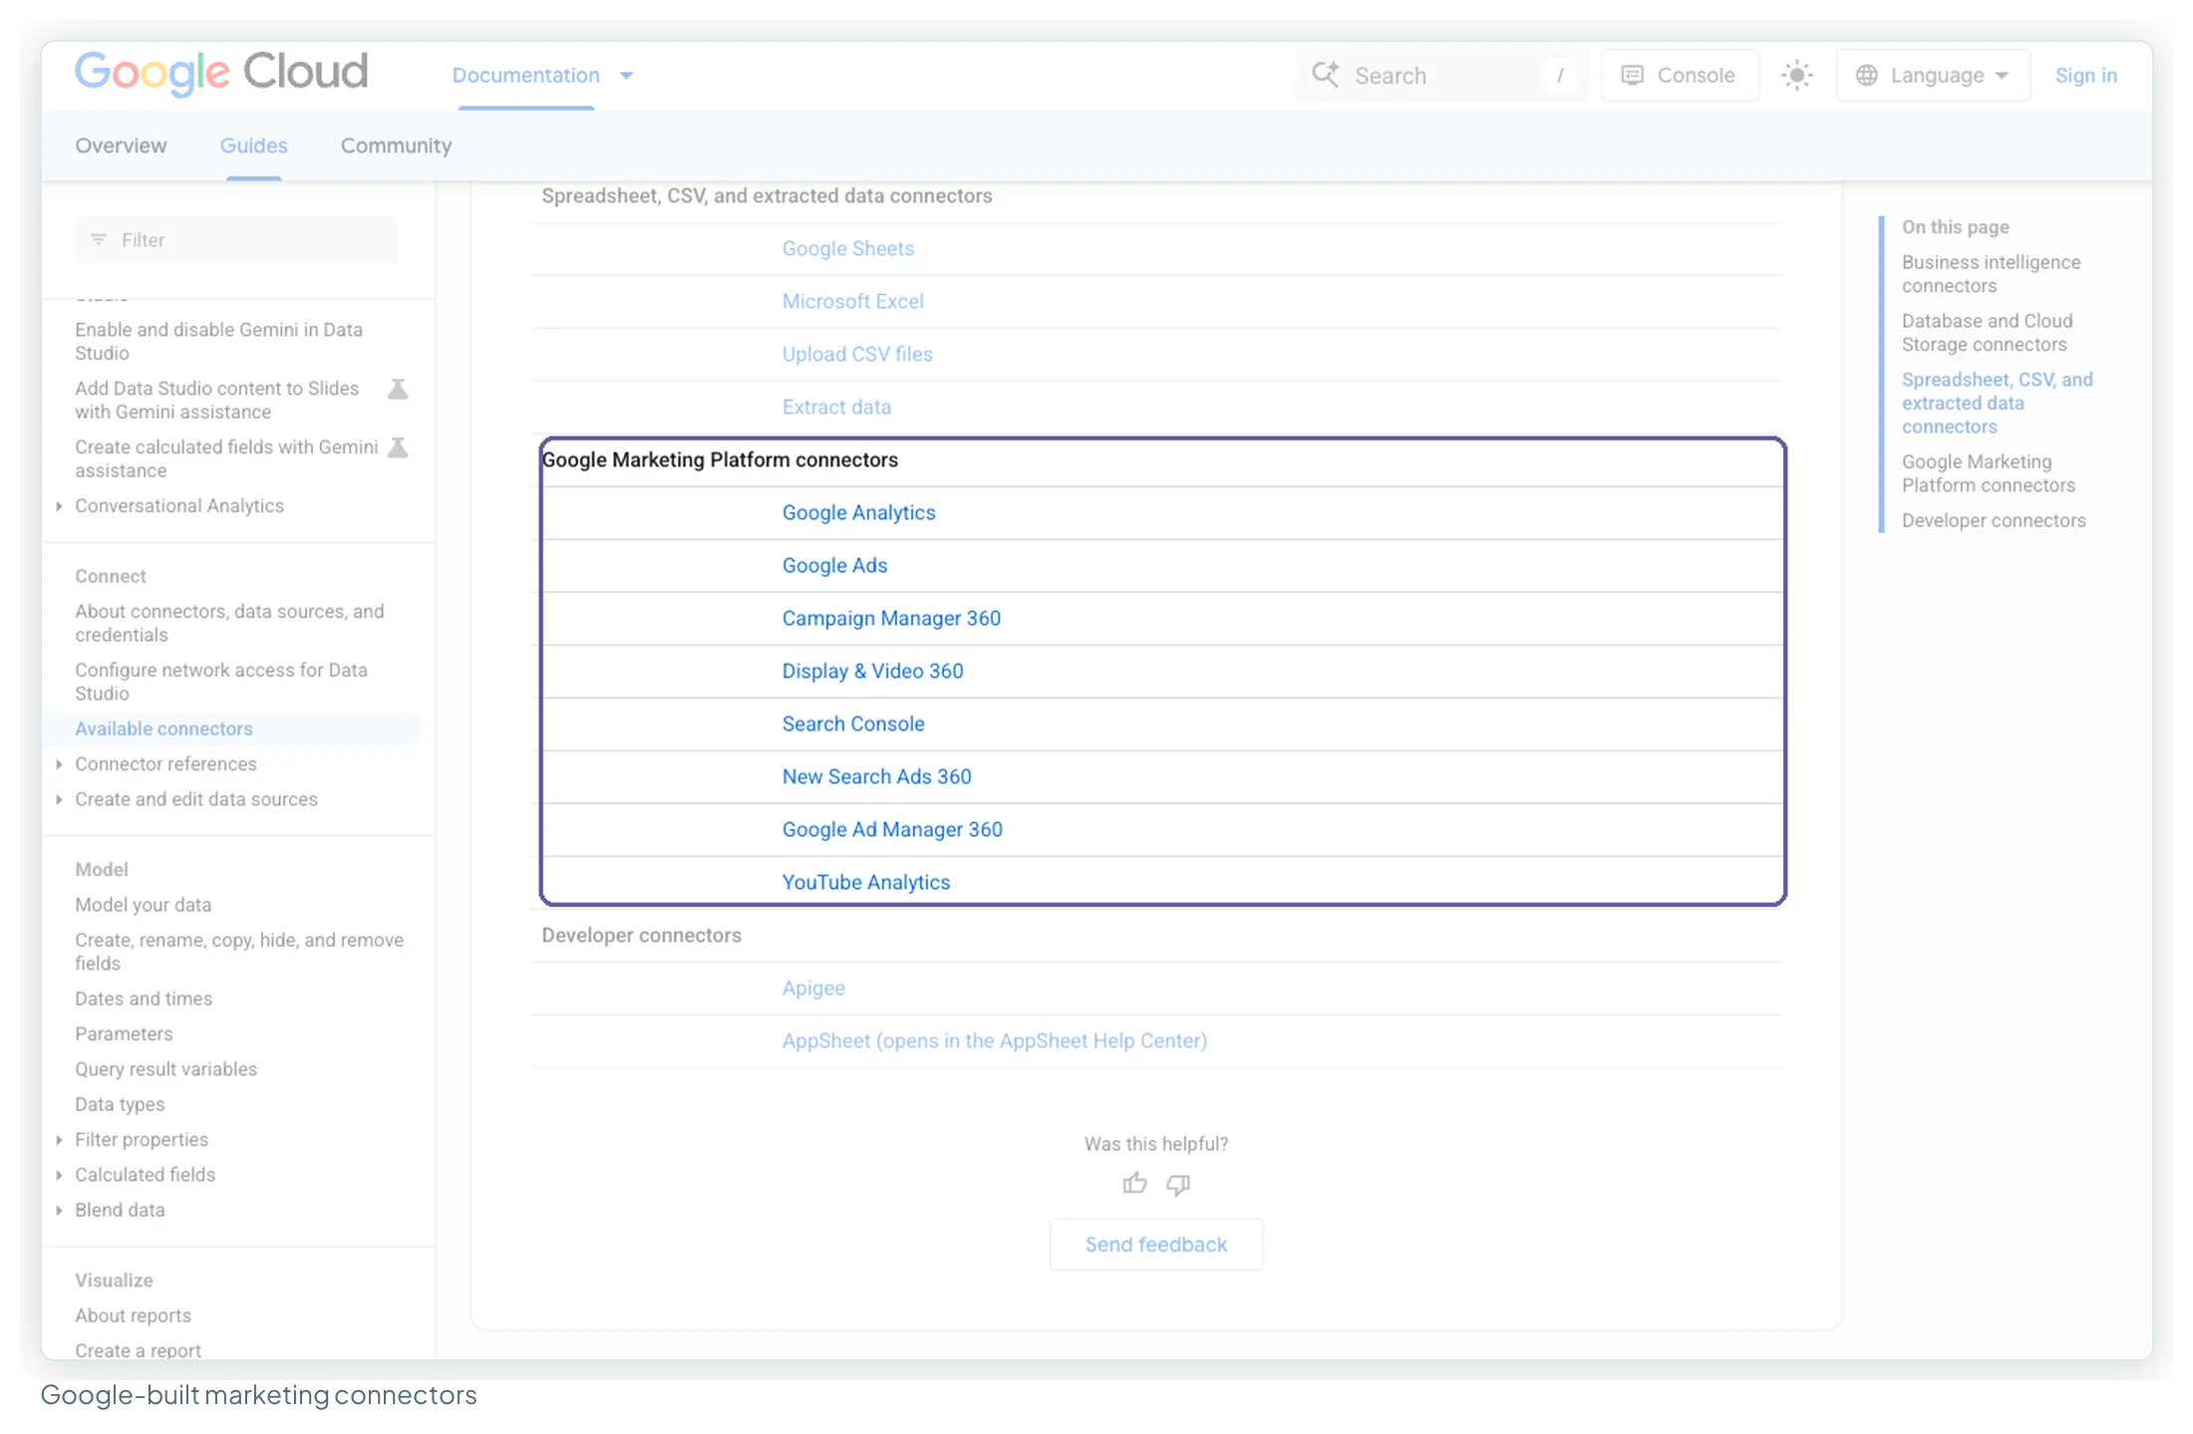
Task: Select Available connectors in sidebar
Action: [163, 728]
